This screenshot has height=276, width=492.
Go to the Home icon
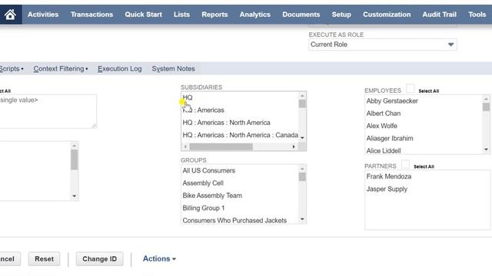coord(10,15)
